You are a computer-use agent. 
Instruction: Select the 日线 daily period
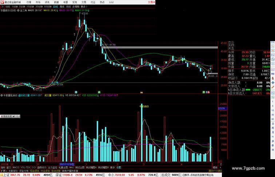point(55,7)
